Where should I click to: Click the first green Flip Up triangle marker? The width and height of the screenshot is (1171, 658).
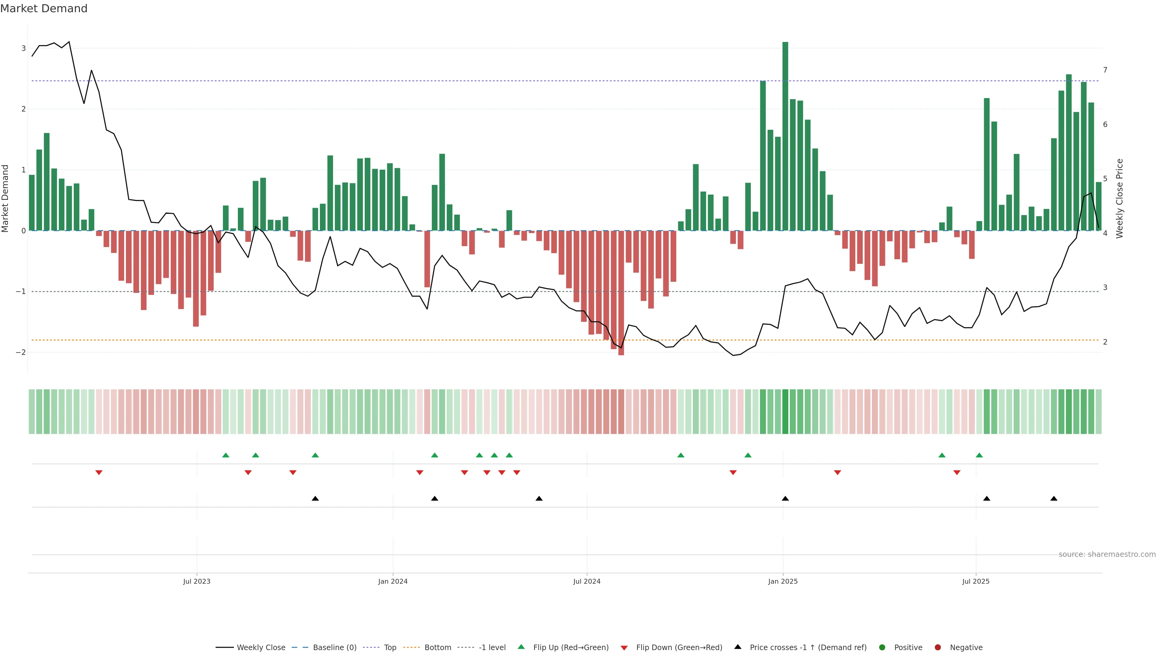tap(226, 455)
